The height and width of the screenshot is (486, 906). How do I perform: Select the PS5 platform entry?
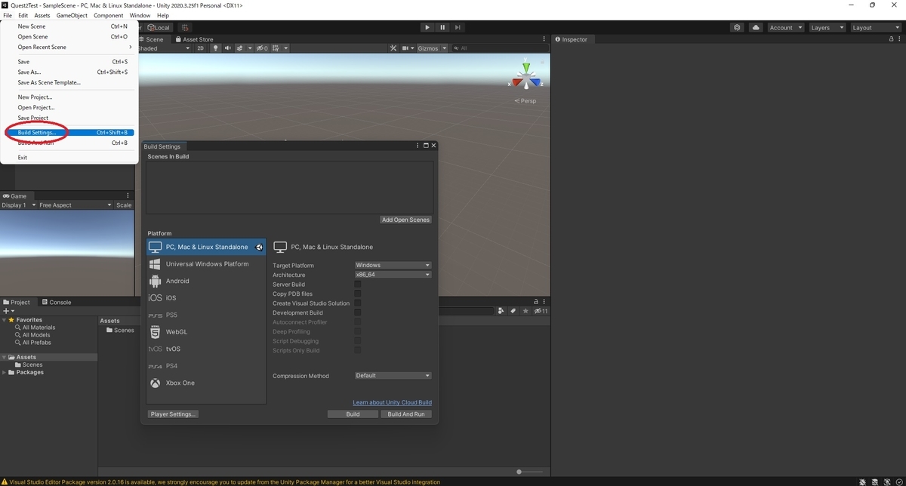[x=205, y=315]
